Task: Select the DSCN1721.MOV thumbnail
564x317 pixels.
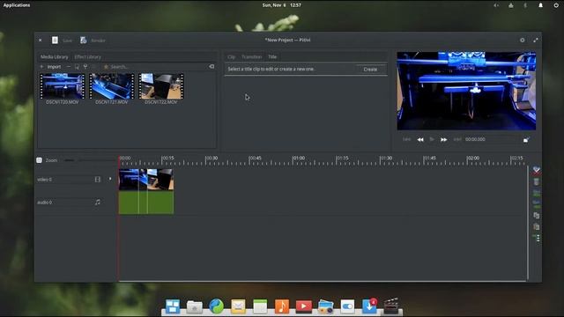Action: [x=112, y=86]
